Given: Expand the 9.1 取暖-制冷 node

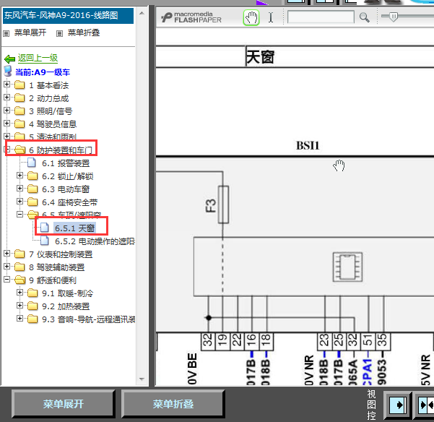Looking at the screenshot, I should click(x=19, y=293).
